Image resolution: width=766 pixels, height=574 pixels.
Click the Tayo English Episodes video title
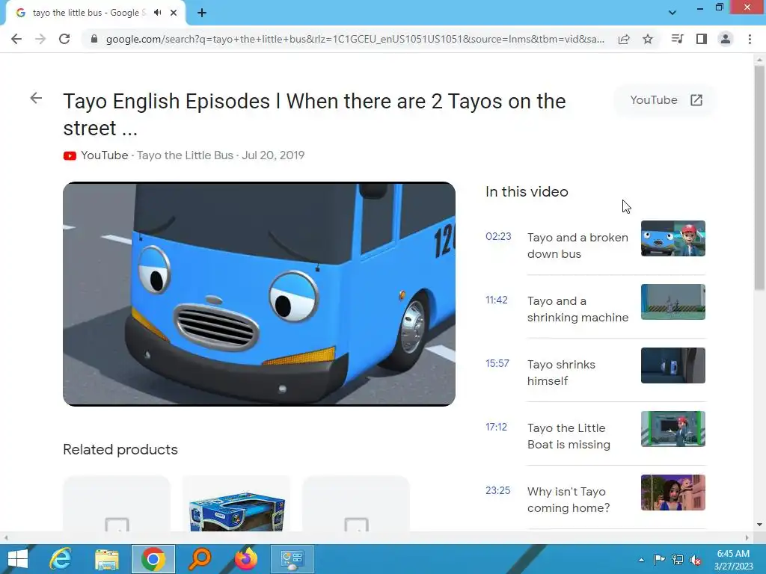[314, 114]
